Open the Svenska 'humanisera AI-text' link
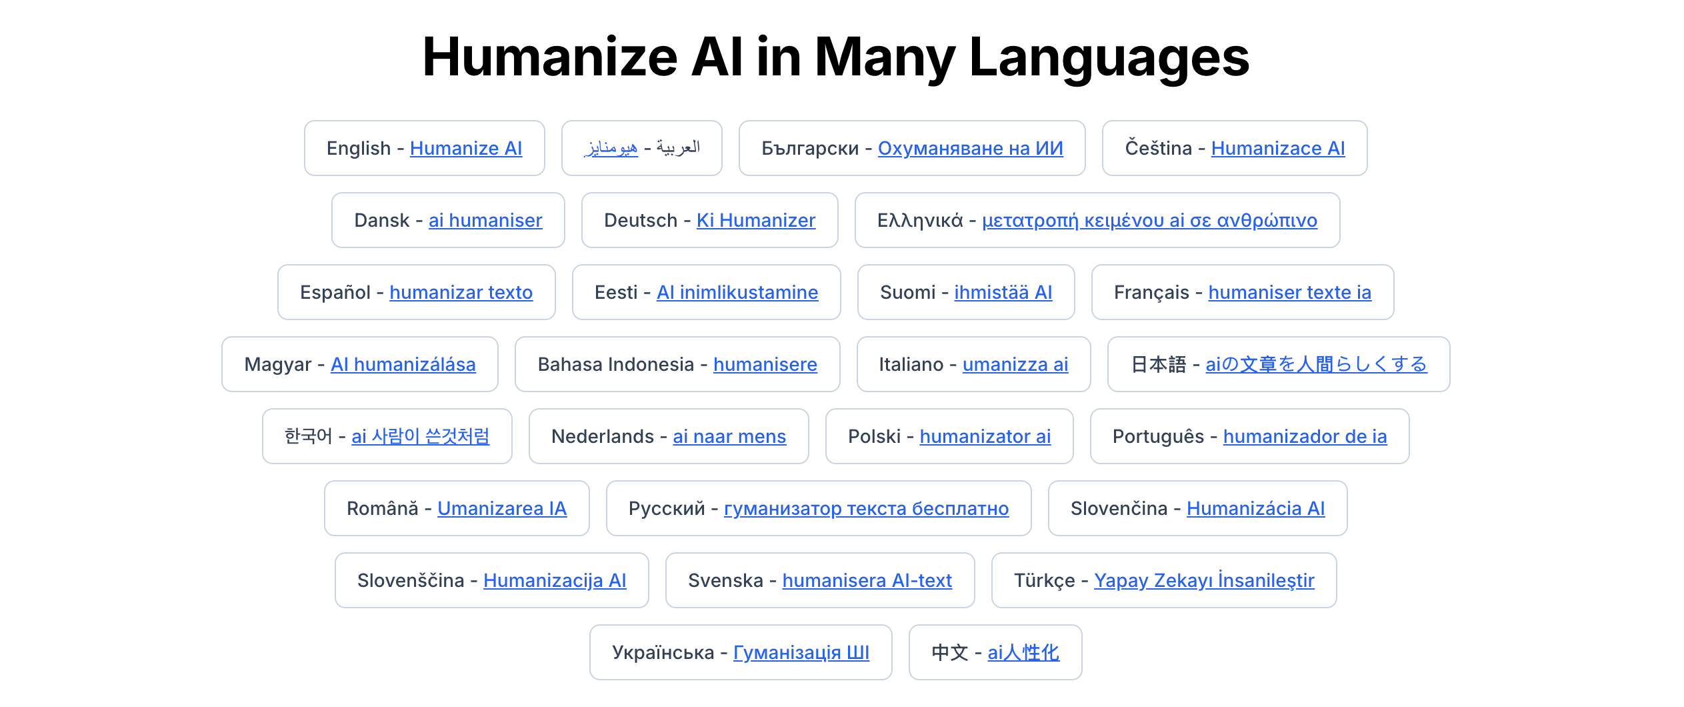The height and width of the screenshot is (707, 1684). point(867,580)
